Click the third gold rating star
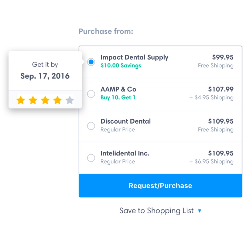 coord(45,100)
